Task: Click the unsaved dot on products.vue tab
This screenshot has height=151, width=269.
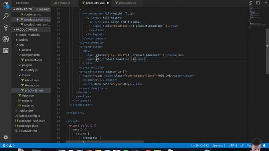Action: [x=108, y=3]
